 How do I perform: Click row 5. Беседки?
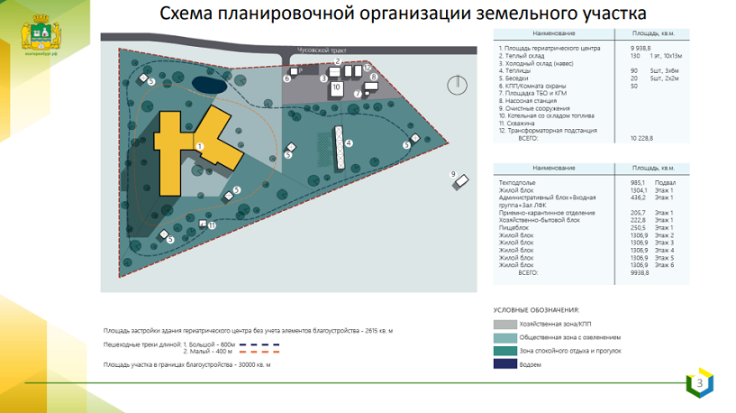pyautogui.click(x=591, y=78)
